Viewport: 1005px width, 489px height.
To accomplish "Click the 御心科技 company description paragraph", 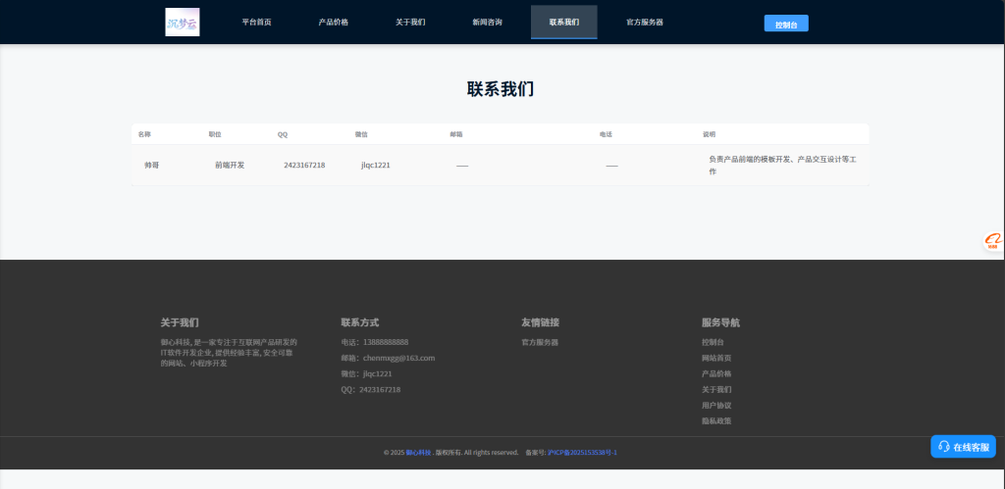I will tap(229, 353).
